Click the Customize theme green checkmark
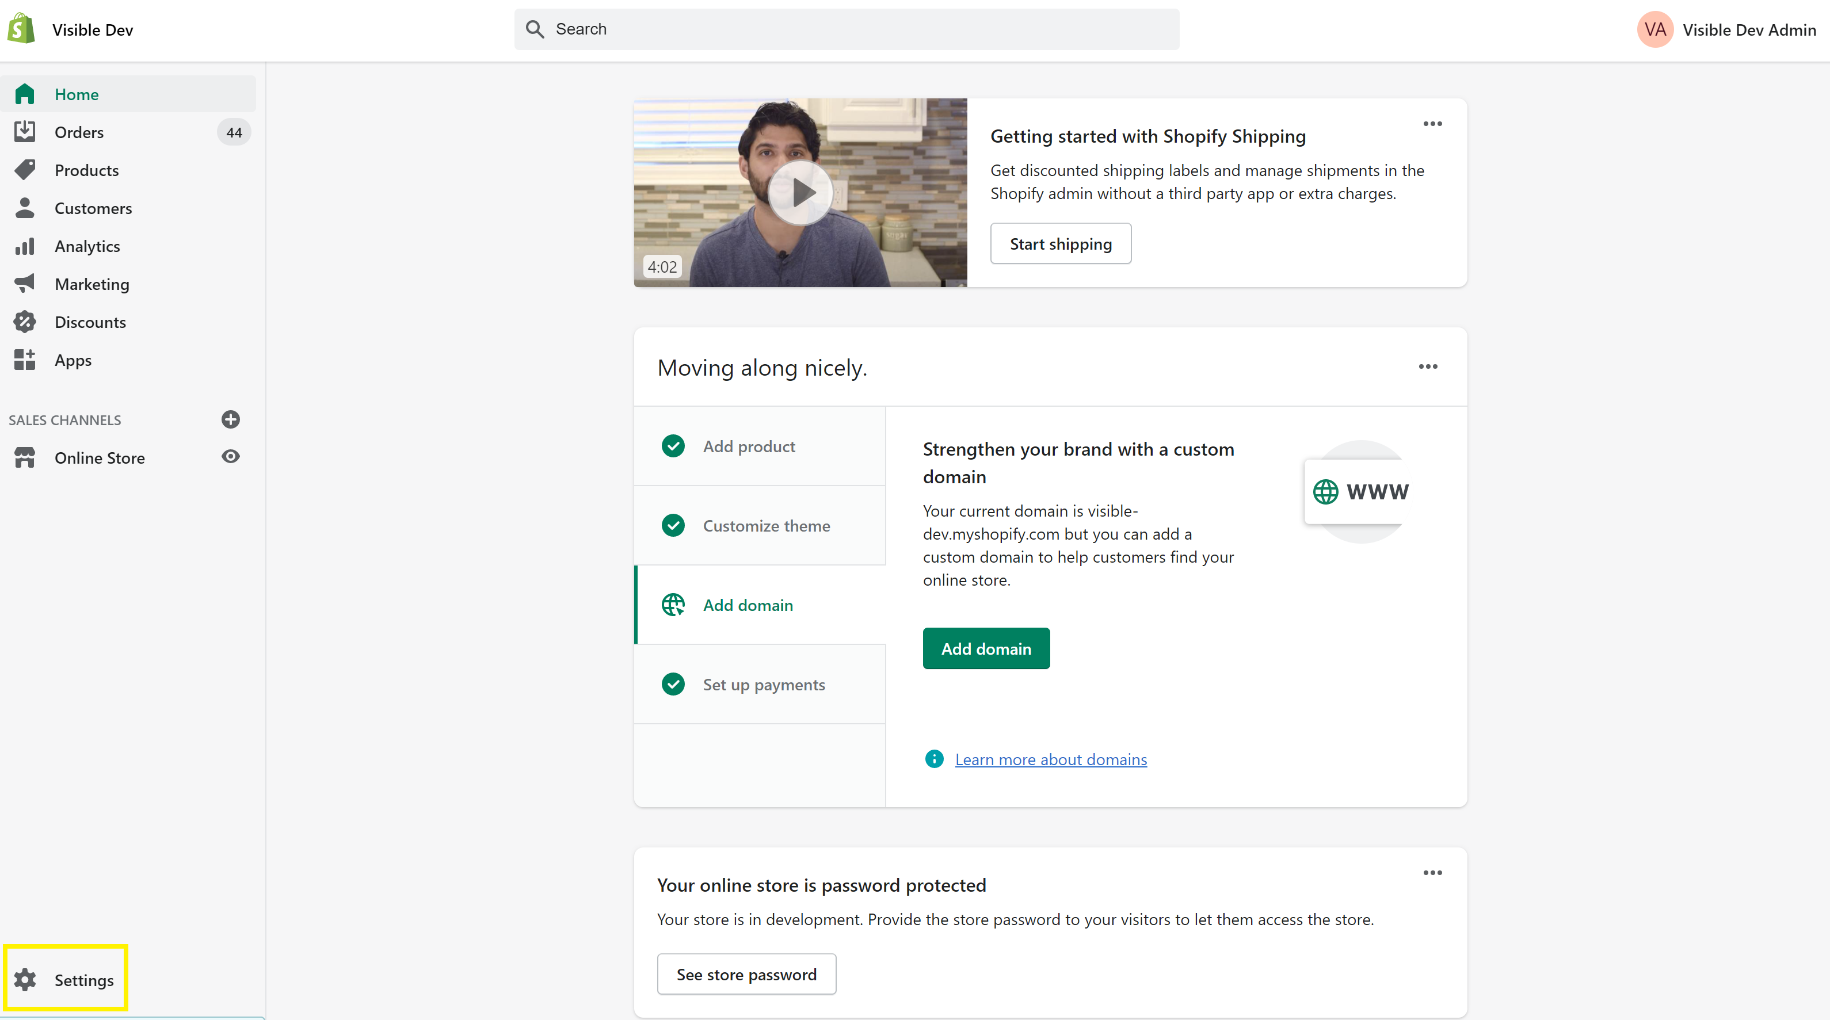The image size is (1830, 1020). 673,526
